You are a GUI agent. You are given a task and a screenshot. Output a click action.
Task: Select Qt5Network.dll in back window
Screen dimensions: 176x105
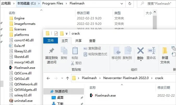coord(23,84)
